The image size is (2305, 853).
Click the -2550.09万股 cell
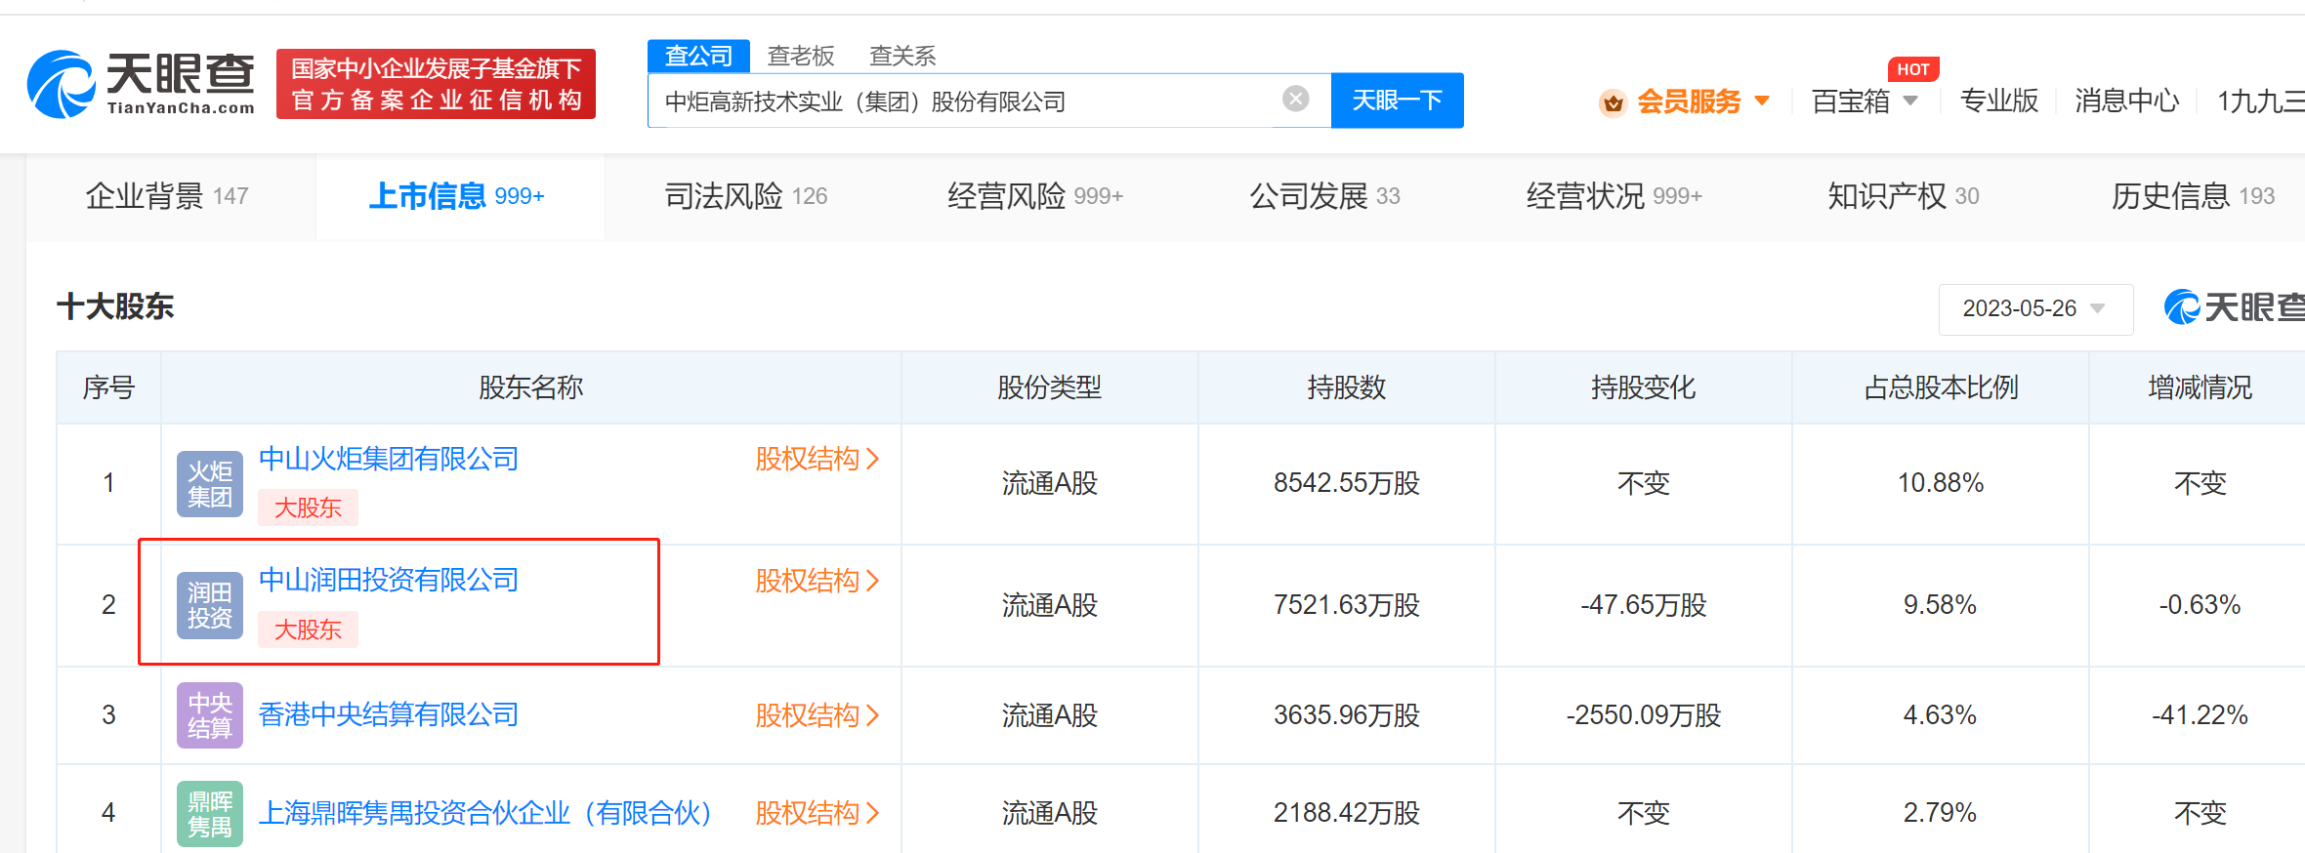pyautogui.click(x=1644, y=716)
